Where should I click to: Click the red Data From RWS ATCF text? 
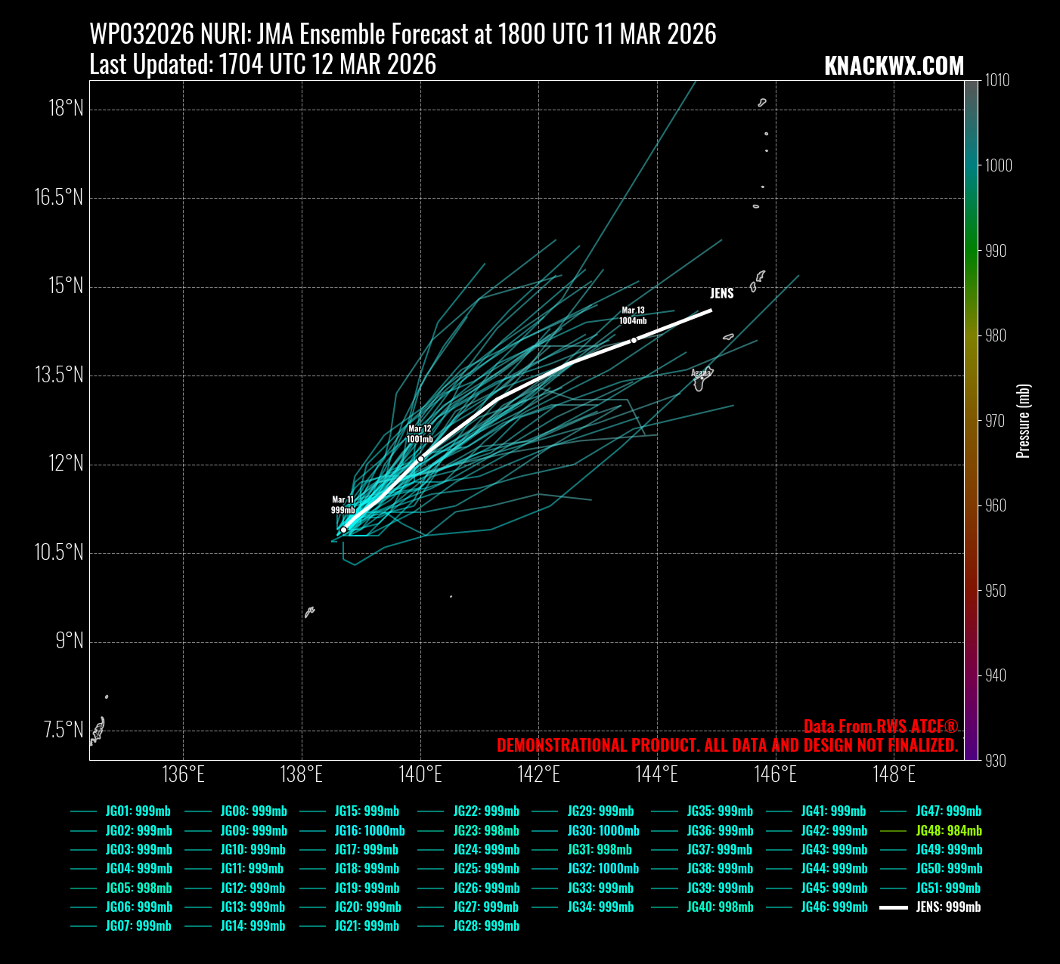pos(880,727)
